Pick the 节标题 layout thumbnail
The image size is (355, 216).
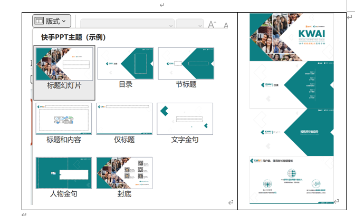[x=186, y=63]
